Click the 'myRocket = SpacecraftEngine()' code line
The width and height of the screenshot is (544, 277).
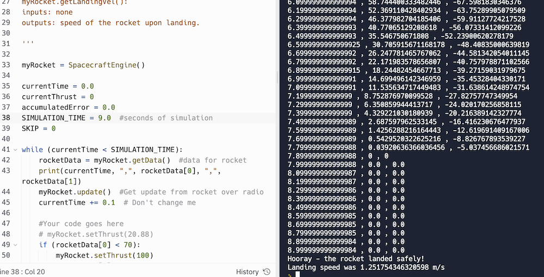(x=83, y=65)
